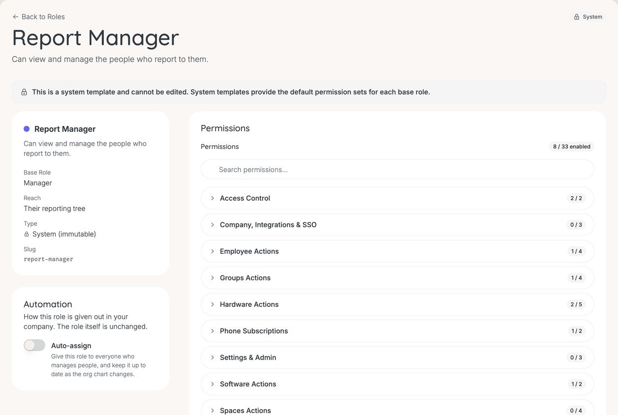Click the Hardware Actions label
618x415 pixels.
pyautogui.click(x=249, y=304)
